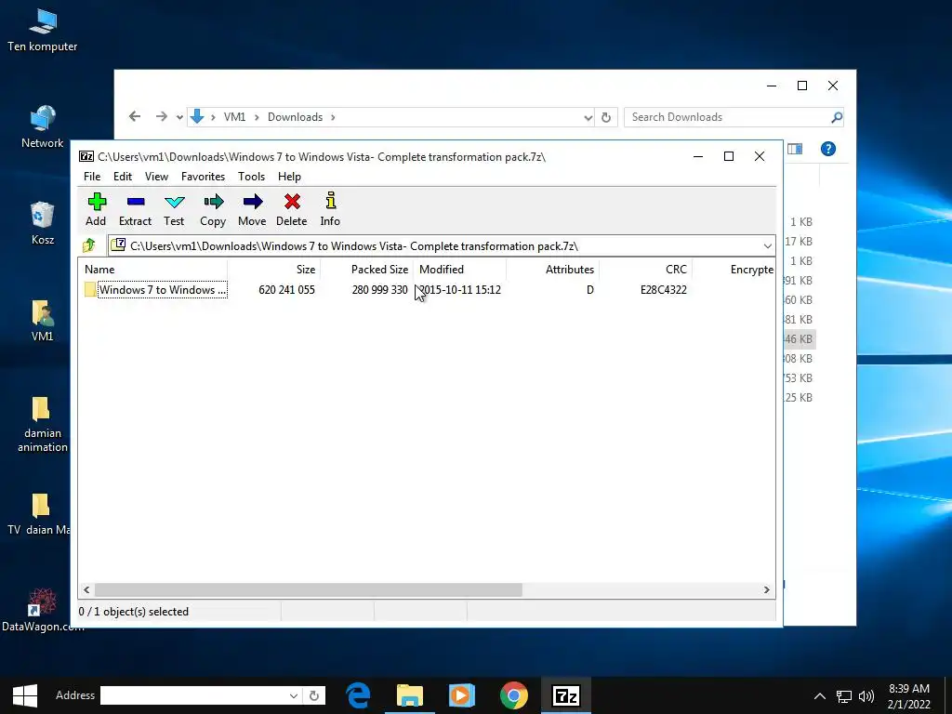Expand taskbar Address dropdown arrow
This screenshot has height=714, width=952.
coord(293,695)
